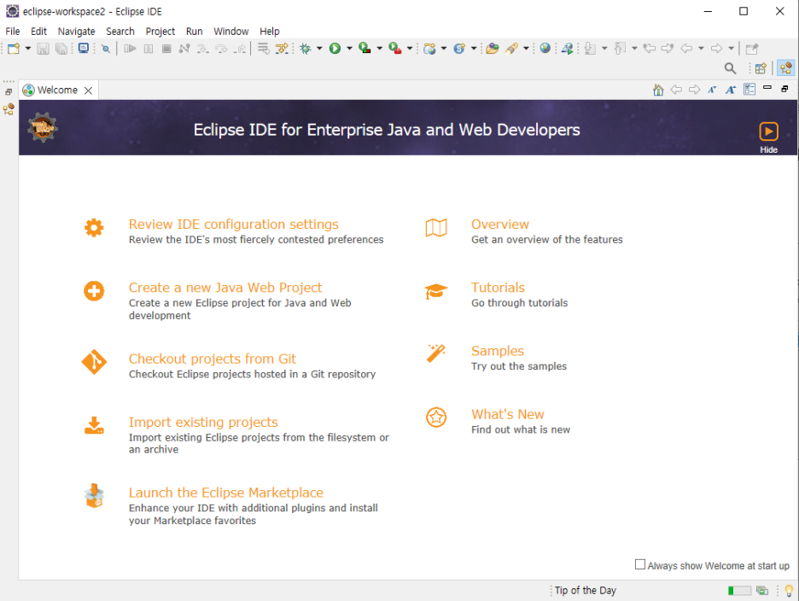Click the Reduce font size icon
This screenshot has width=799, height=601.
coord(712,90)
